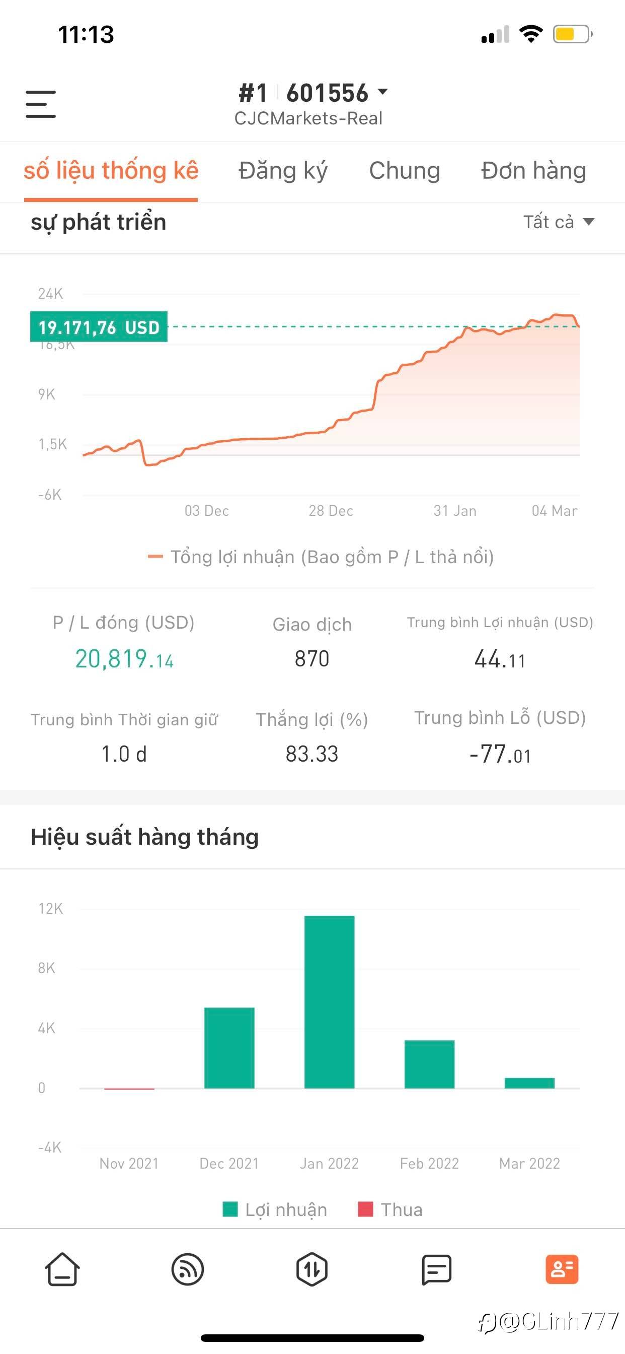625x1354 pixels.
Task: Toggle 'Tổng lợi nhuận' chart legend
Action: point(321,557)
